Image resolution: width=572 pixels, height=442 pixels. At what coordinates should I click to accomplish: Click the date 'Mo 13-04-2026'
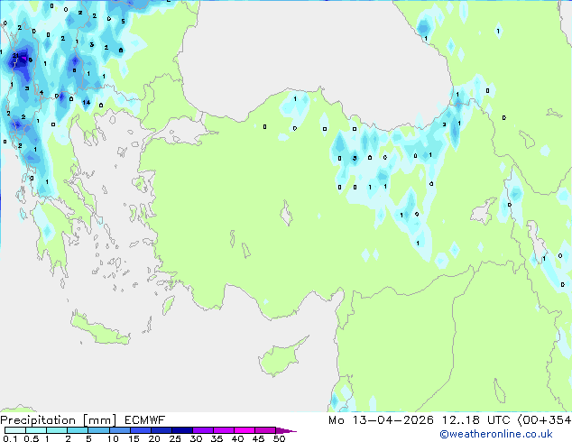click(381, 420)
